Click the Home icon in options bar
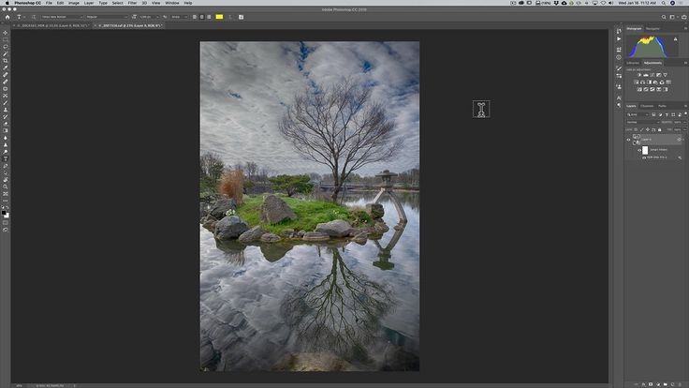 coord(6,17)
